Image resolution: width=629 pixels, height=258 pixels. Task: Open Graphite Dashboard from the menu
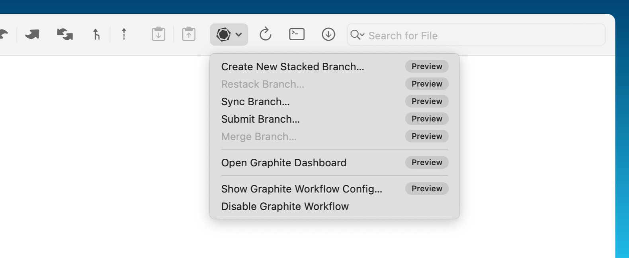[x=283, y=163]
